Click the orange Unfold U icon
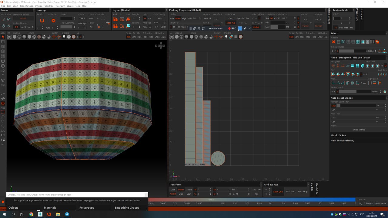The image size is (388, 218). (x=42, y=21)
